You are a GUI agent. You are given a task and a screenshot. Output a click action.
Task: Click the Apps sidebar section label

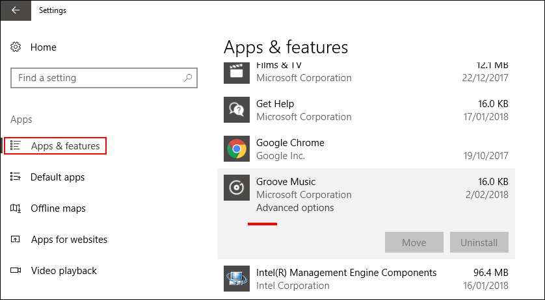[21, 119]
